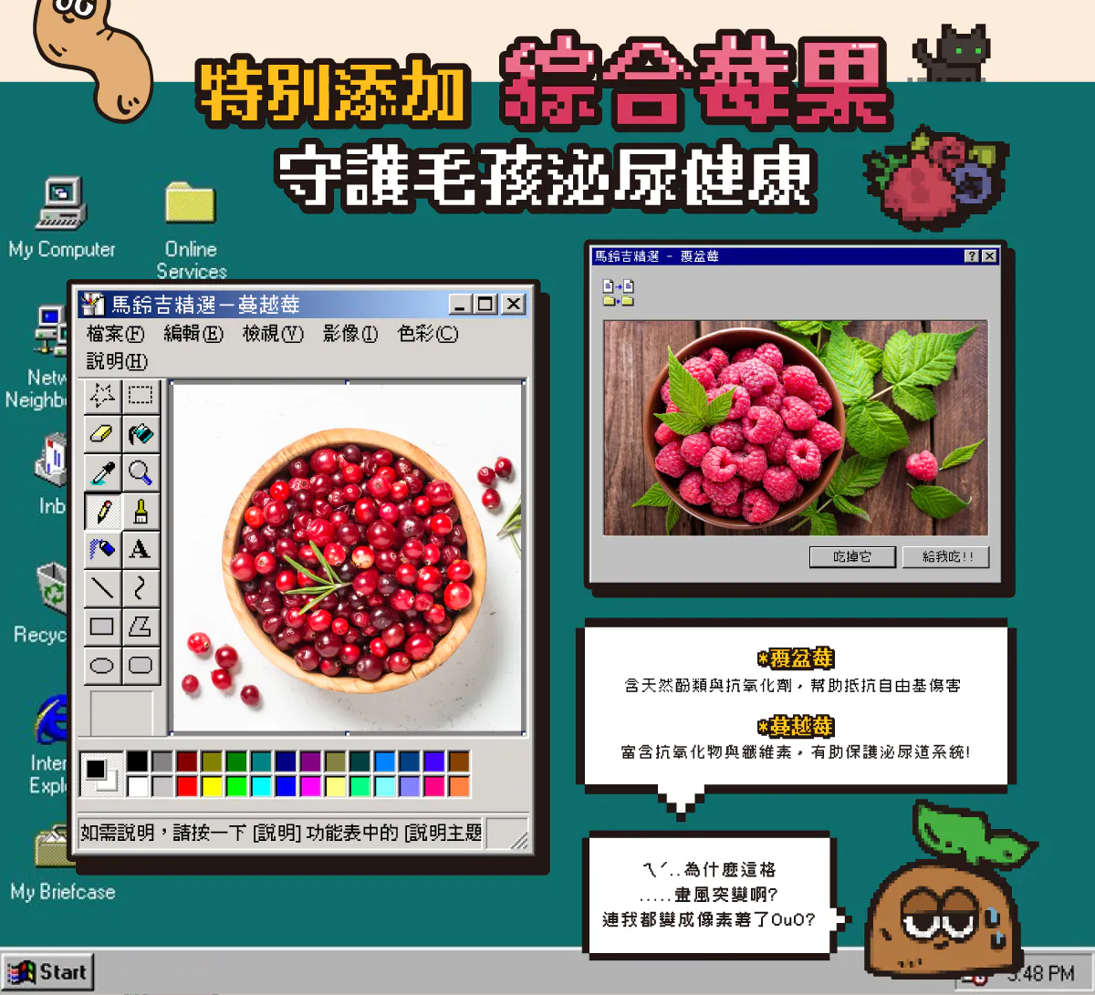Click the 給我吃!! button
The width and height of the screenshot is (1095, 995).
click(946, 556)
